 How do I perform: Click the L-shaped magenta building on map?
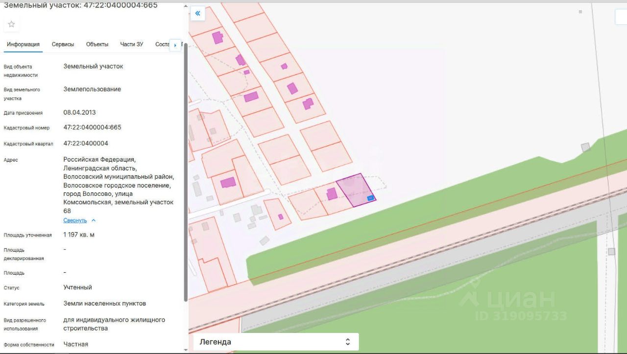308,104
